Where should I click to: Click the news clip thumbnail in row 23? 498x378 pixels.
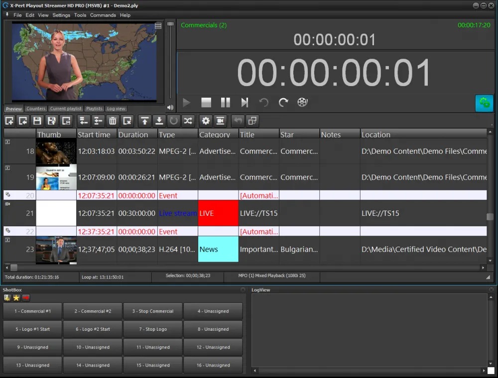pos(56,249)
